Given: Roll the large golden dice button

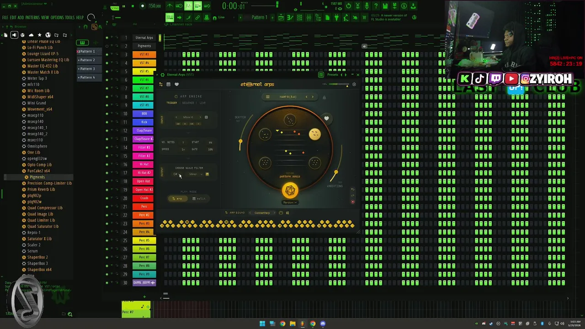Looking at the screenshot, I should [x=290, y=190].
